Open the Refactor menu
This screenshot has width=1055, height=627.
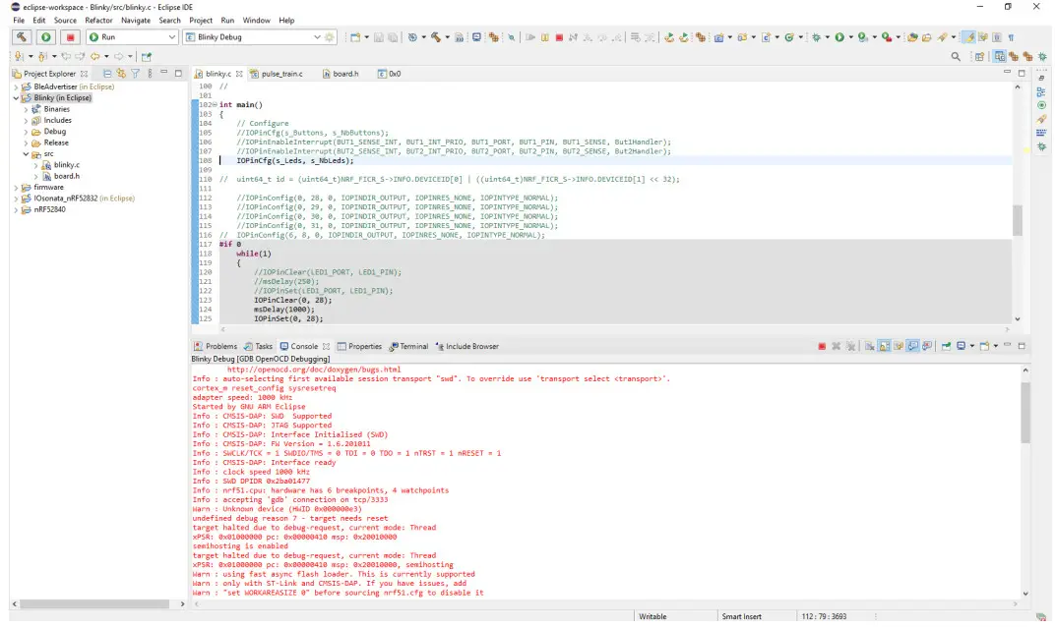(x=97, y=19)
